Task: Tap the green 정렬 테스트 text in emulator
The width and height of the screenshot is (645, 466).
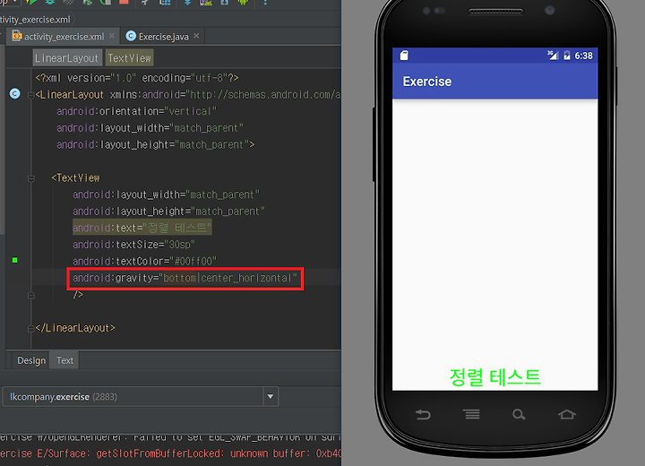Action: 494,377
